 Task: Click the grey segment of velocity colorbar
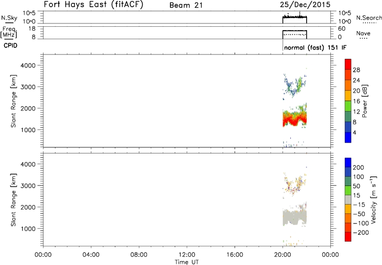click(x=348, y=199)
